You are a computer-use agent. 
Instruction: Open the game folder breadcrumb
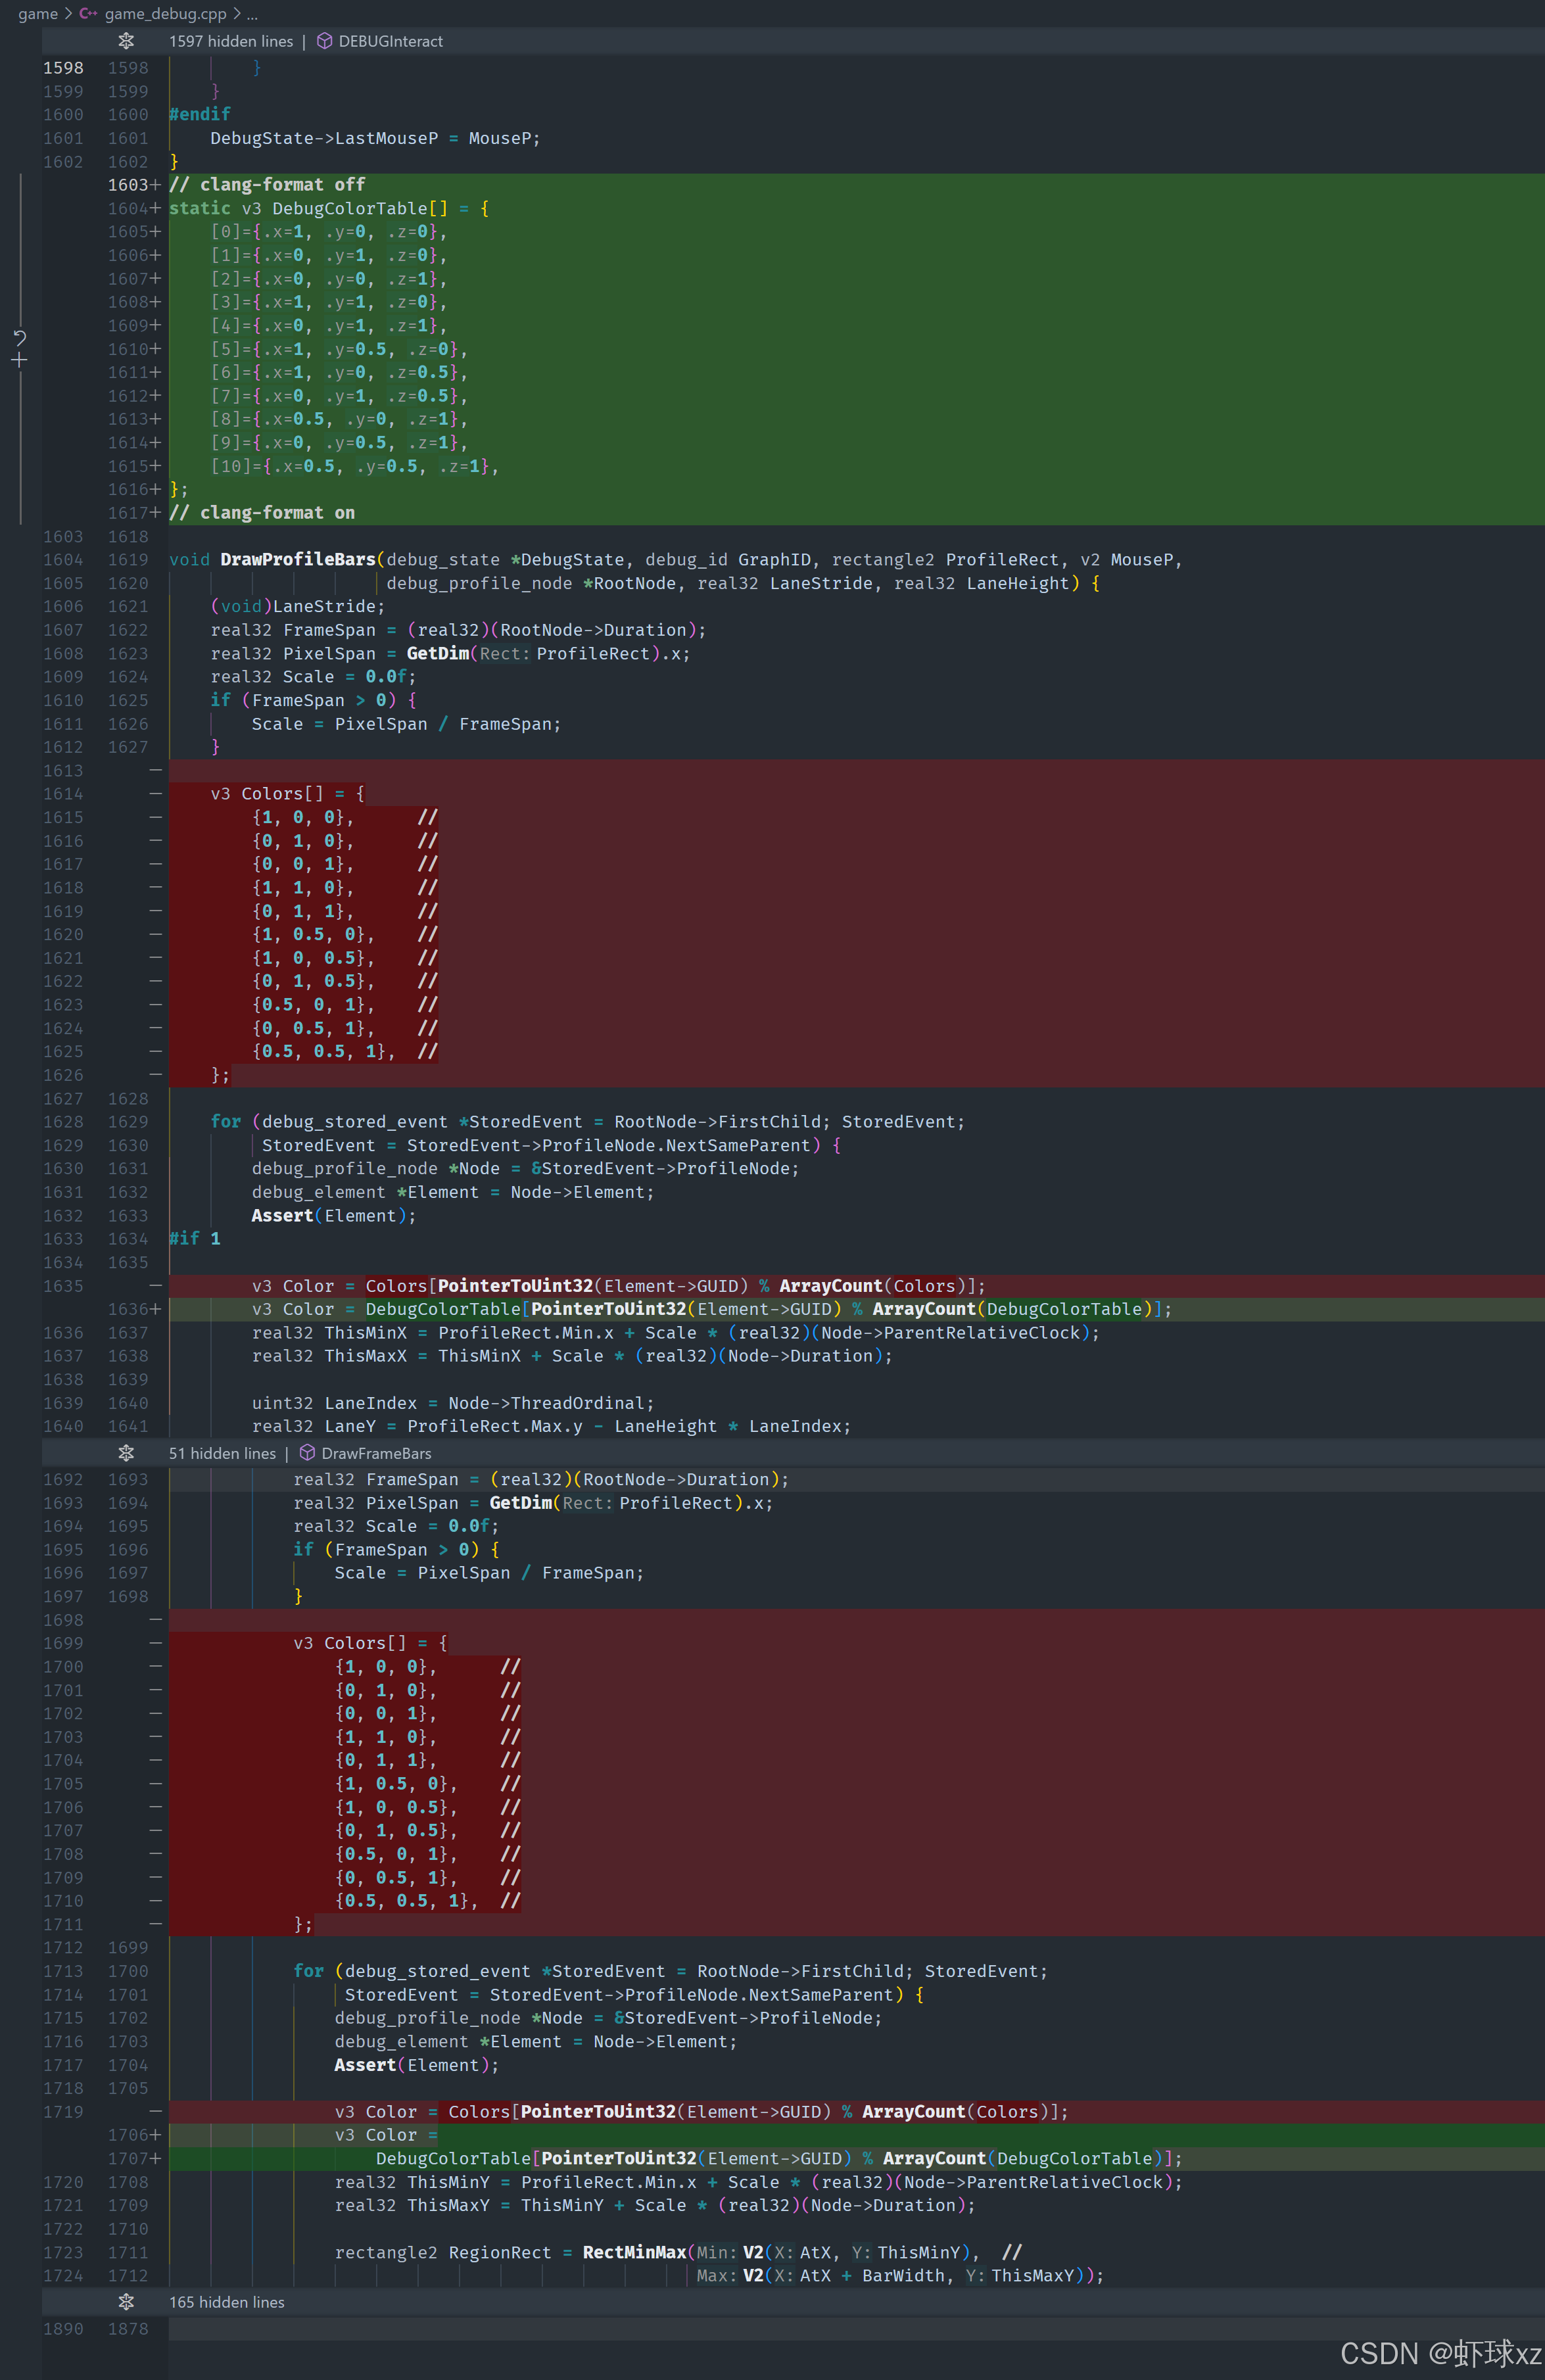[38, 14]
